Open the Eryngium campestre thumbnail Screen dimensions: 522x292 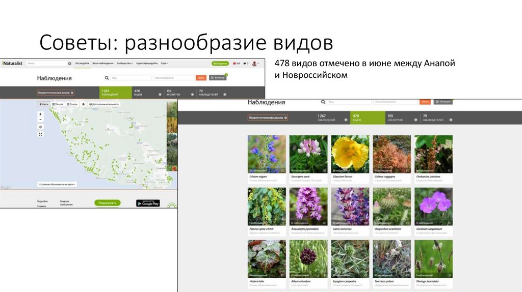point(350,259)
